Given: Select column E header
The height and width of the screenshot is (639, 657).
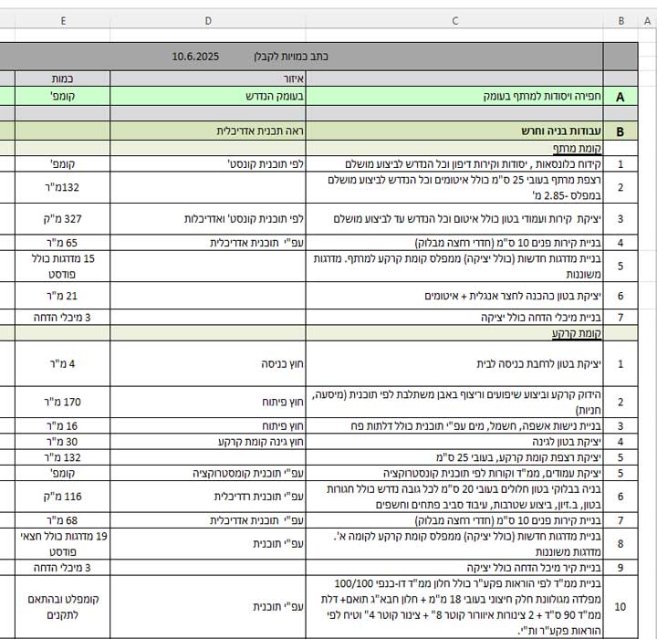Looking at the screenshot, I should tap(63, 21).
